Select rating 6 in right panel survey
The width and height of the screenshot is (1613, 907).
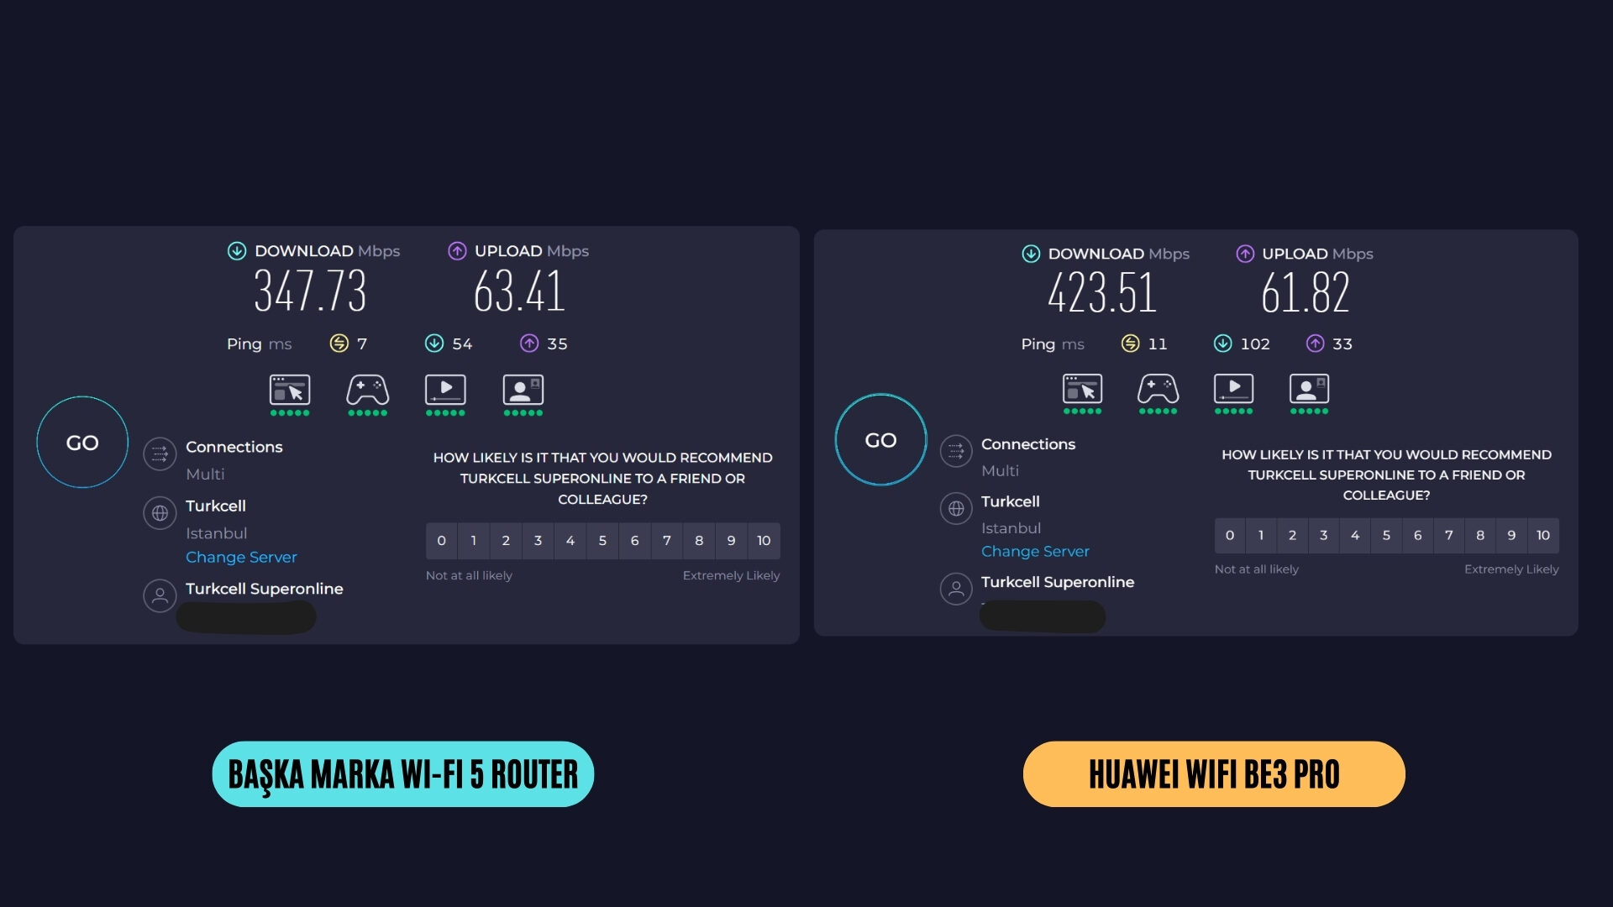1417,535
